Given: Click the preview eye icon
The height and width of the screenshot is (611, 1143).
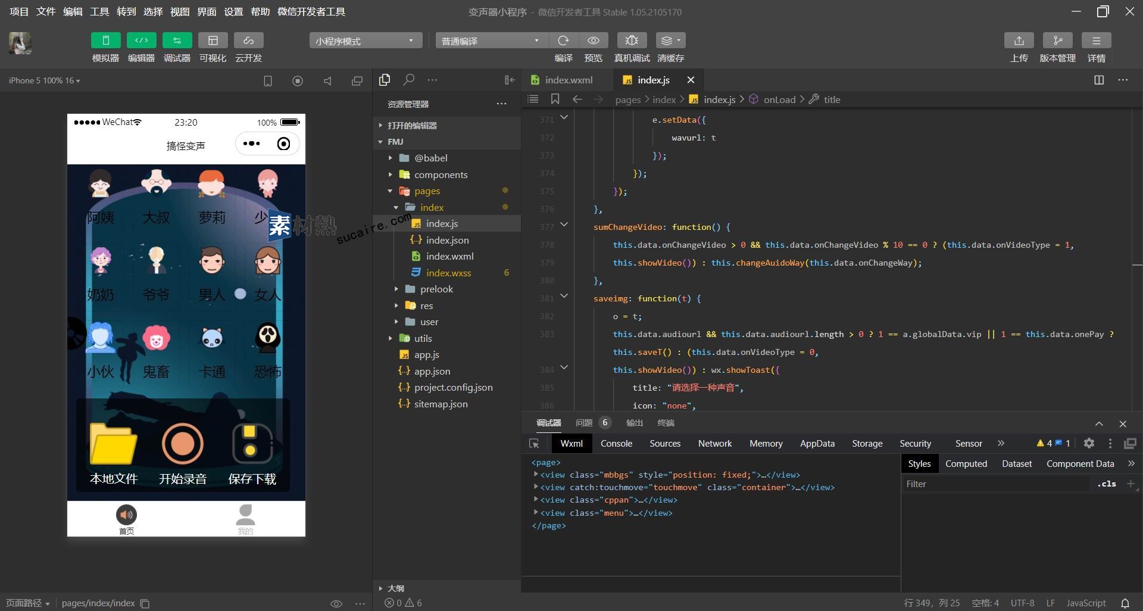Looking at the screenshot, I should coord(594,40).
